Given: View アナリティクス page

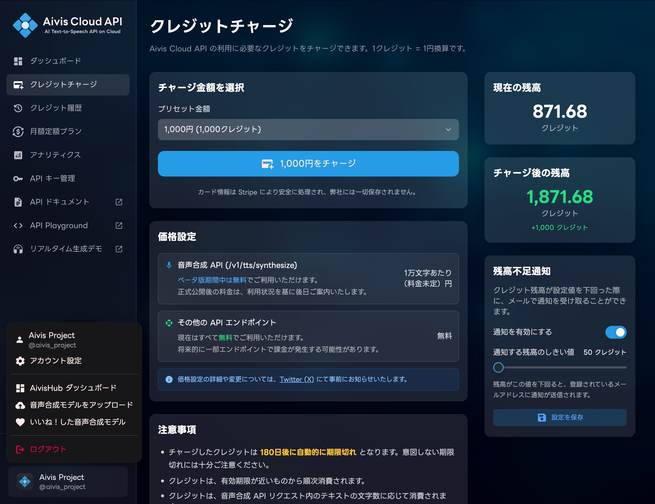Looking at the screenshot, I should [x=55, y=155].
